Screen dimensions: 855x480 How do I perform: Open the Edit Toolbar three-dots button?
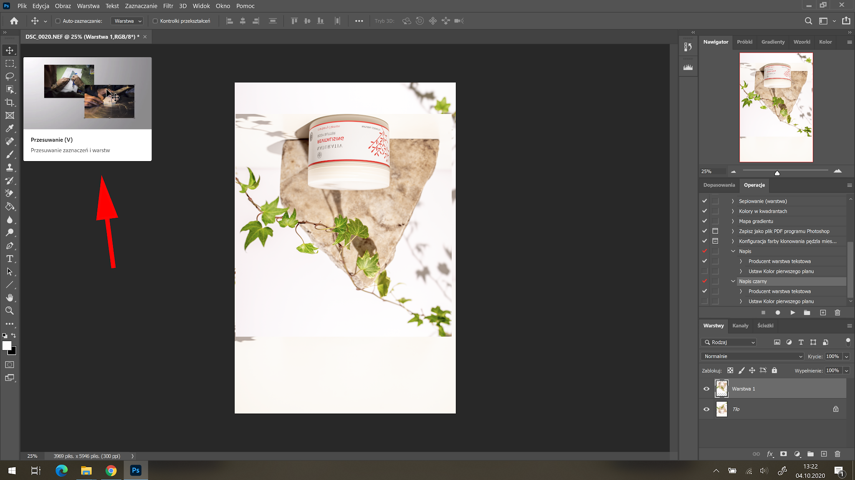[10, 323]
